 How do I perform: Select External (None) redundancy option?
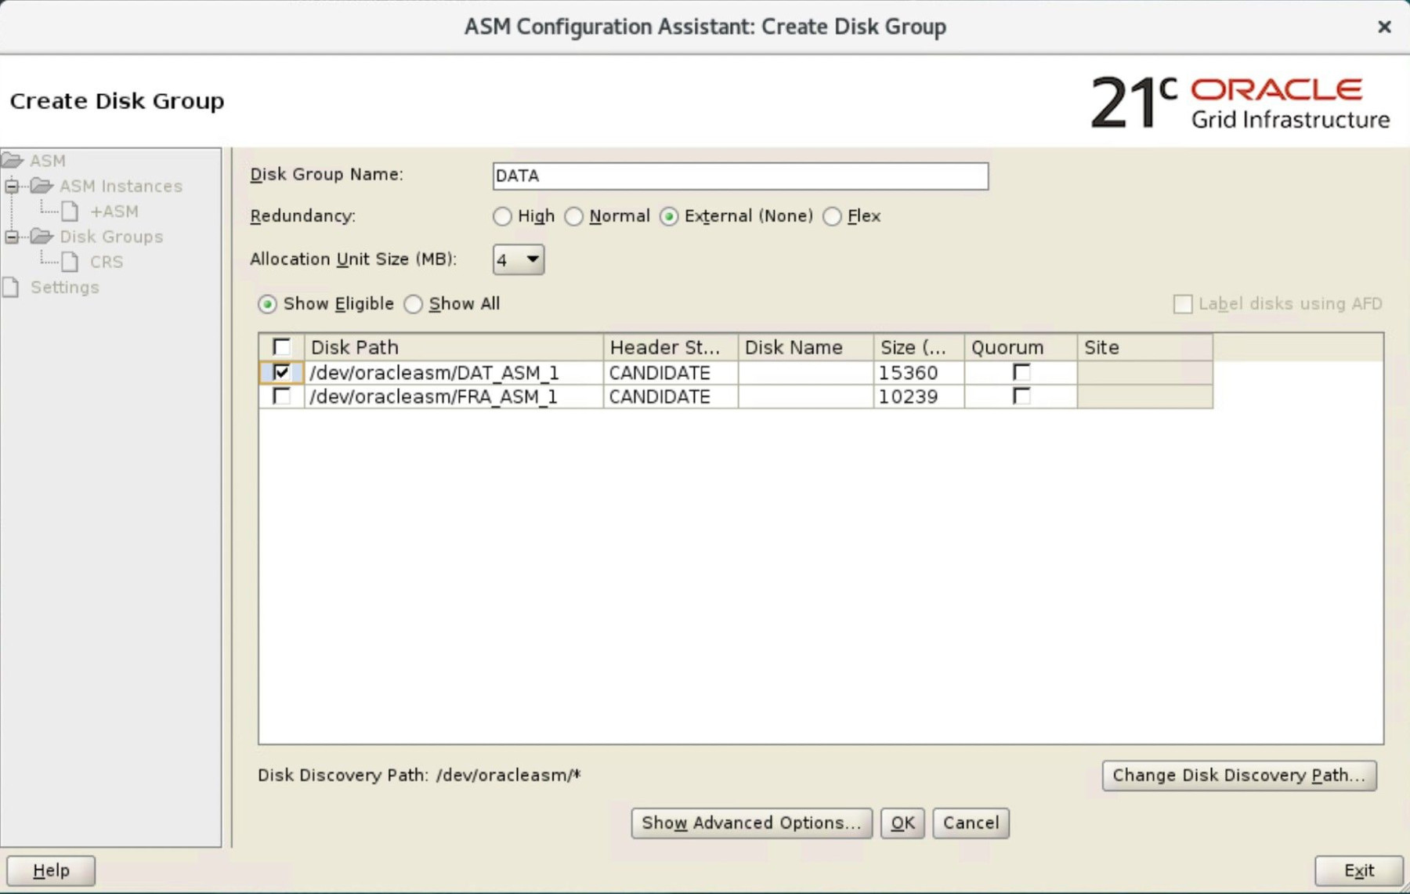(x=669, y=216)
